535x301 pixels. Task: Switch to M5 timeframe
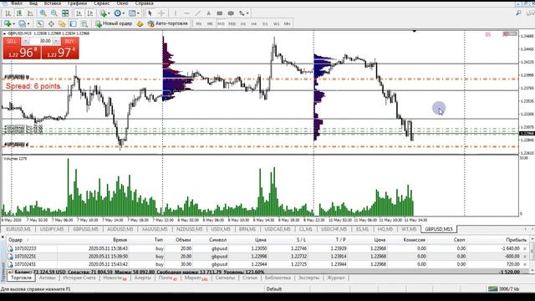coord(210,23)
